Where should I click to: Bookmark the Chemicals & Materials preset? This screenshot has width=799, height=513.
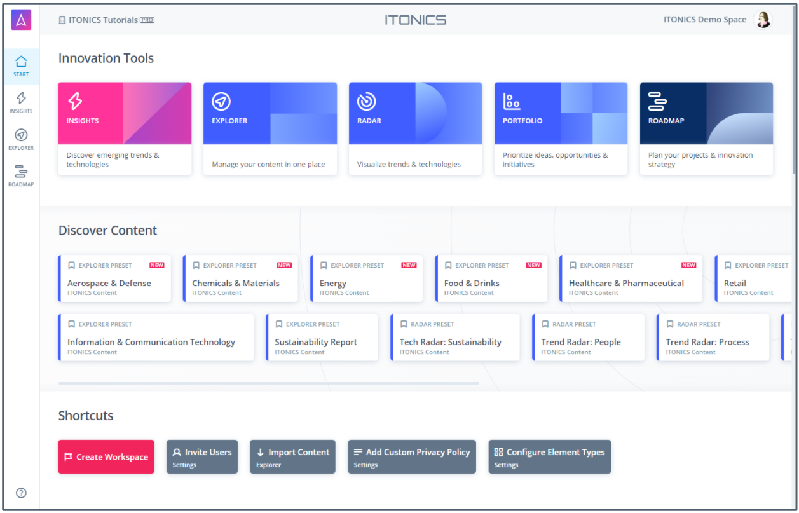[x=196, y=266]
